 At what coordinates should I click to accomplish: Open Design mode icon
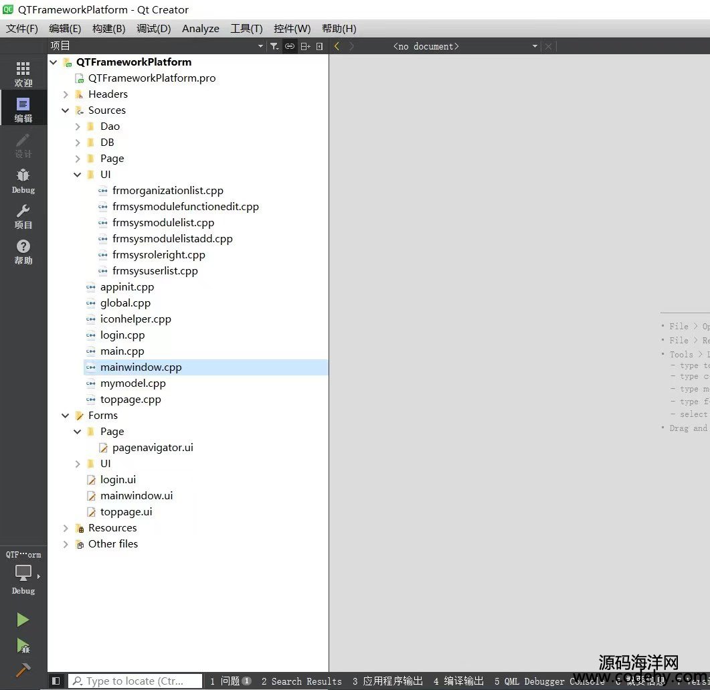[x=23, y=145]
